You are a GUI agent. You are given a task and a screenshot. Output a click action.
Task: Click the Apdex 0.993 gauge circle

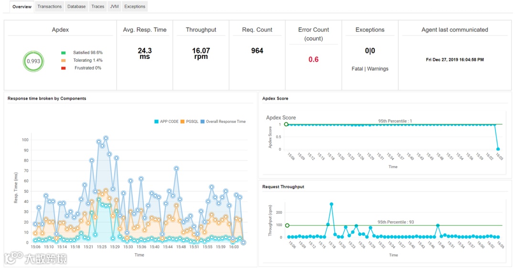point(33,61)
